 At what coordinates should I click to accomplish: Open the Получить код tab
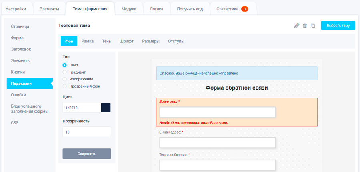coord(190,9)
